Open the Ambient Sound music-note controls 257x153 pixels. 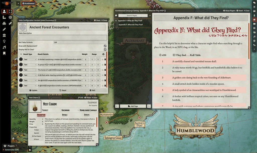4,47
